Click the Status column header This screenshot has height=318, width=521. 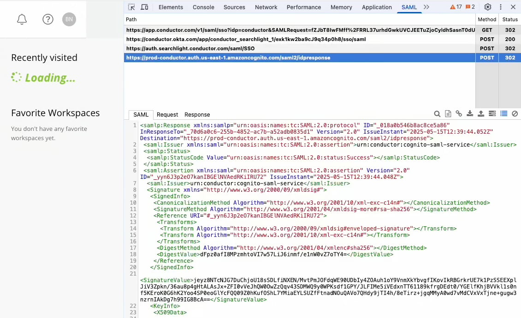coord(509,19)
